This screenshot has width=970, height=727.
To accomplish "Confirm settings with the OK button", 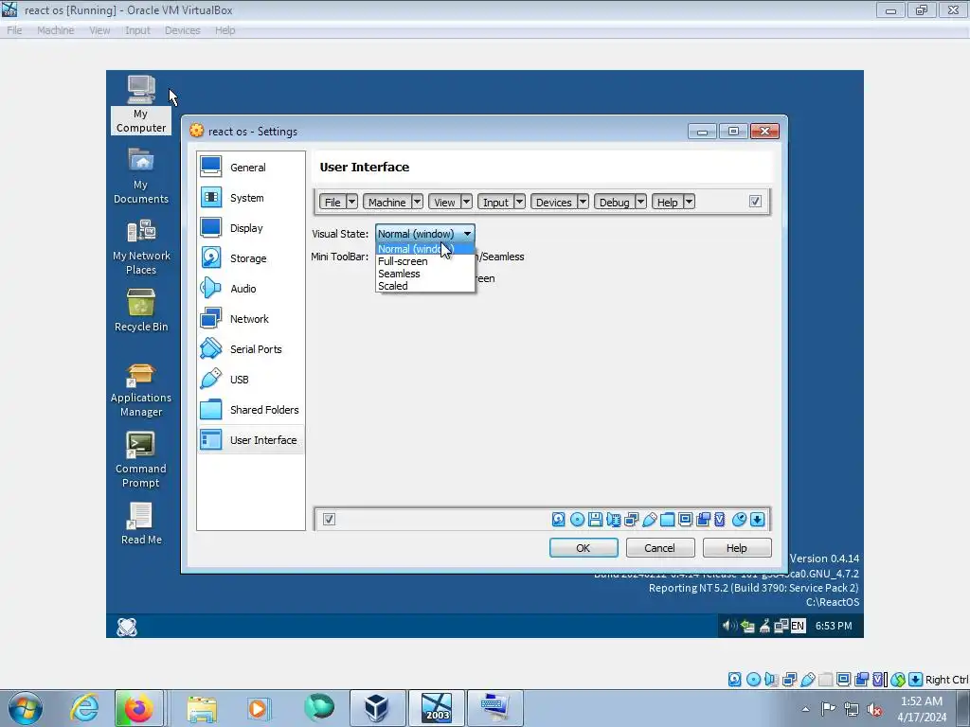I will tap(584, 548).
